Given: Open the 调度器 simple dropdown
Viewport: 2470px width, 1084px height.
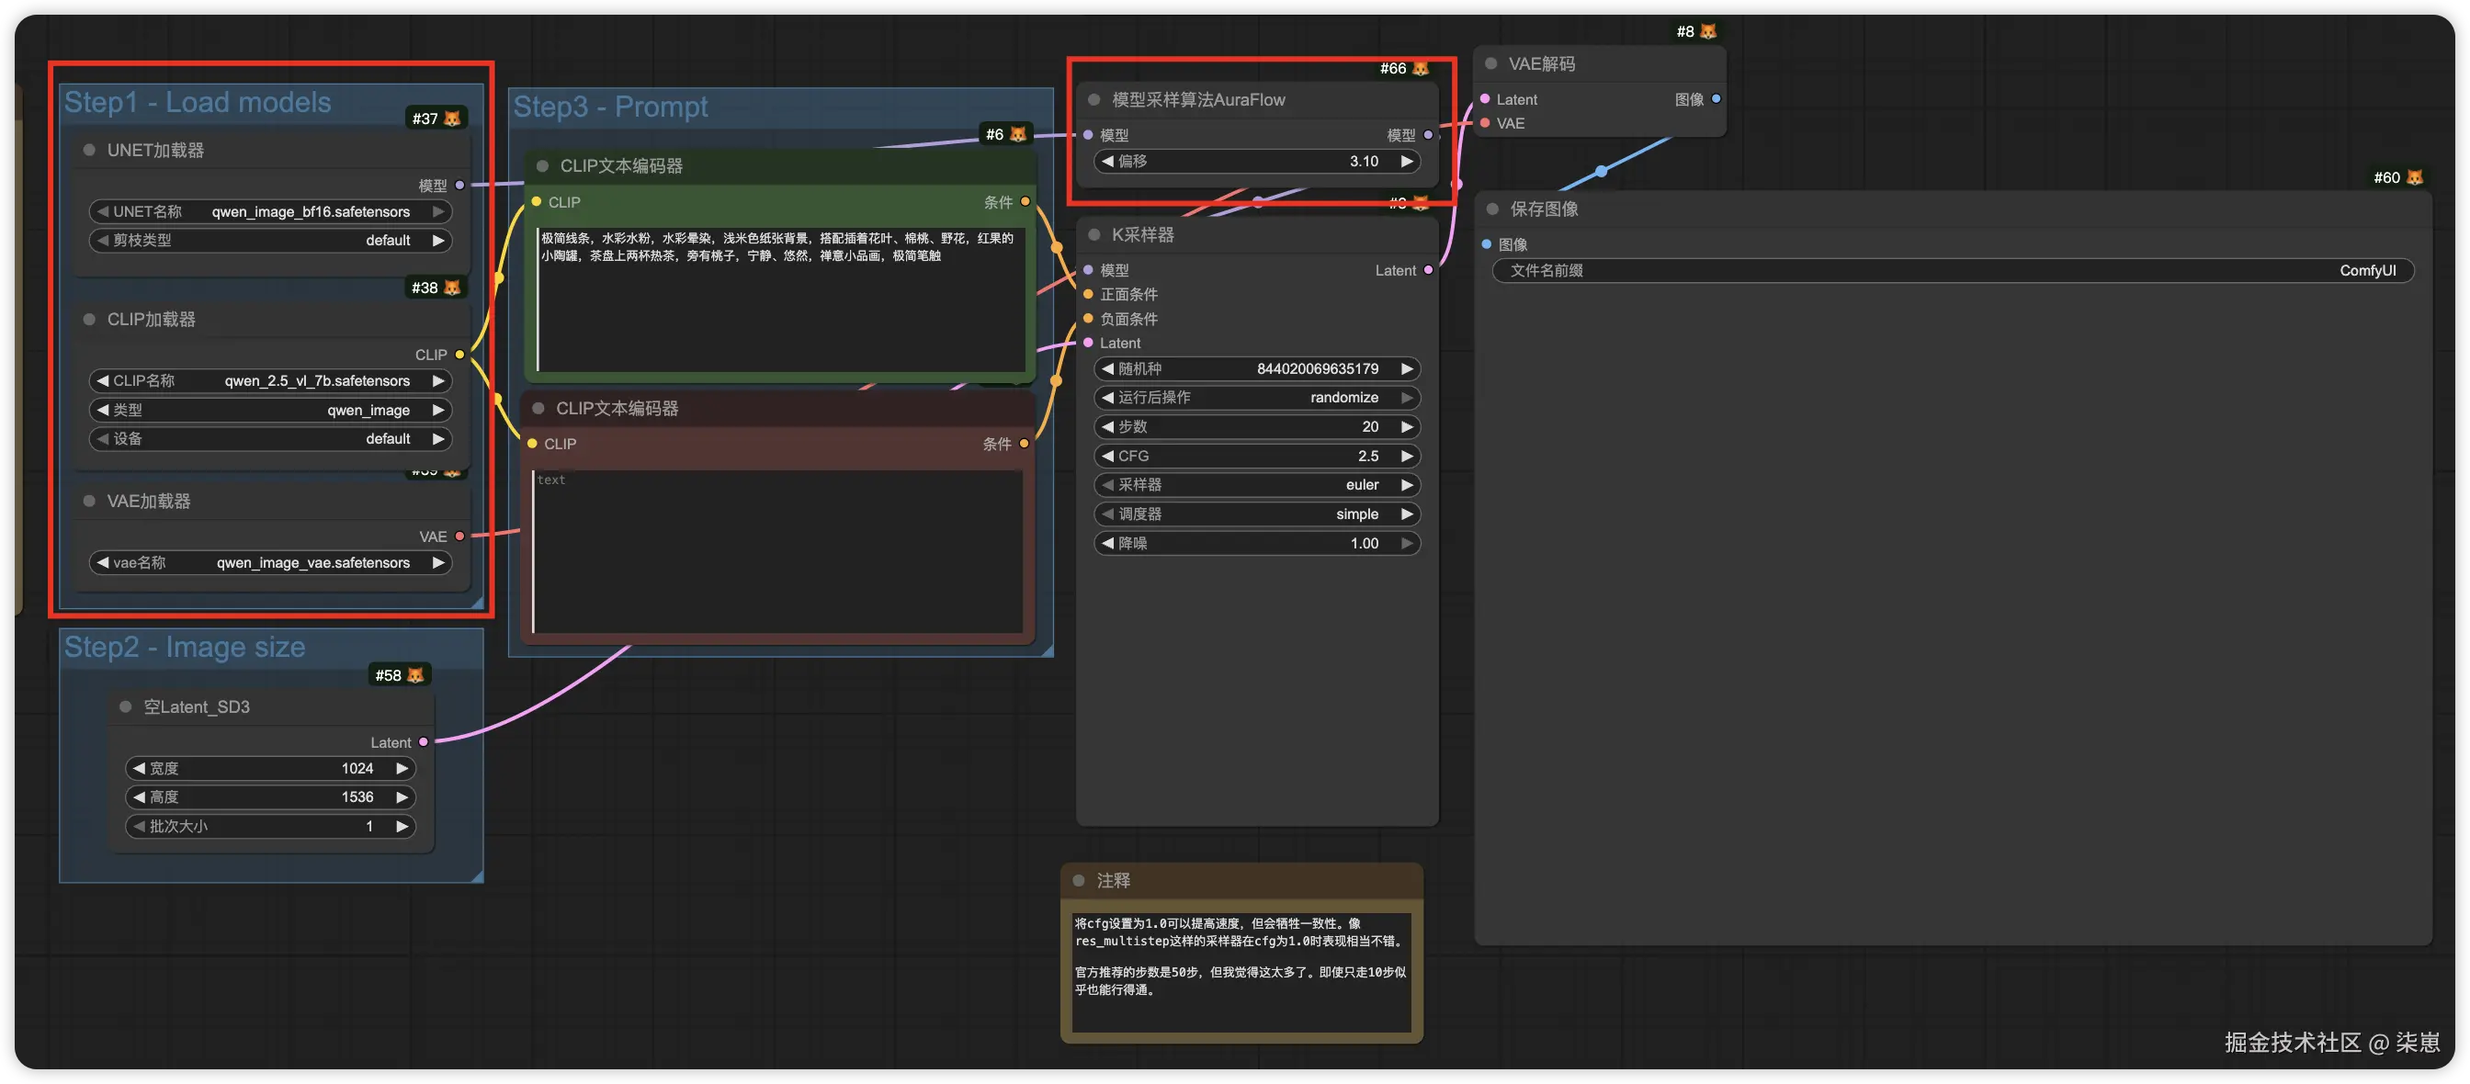Looking at the screenshot, I should coord(1256,514).
